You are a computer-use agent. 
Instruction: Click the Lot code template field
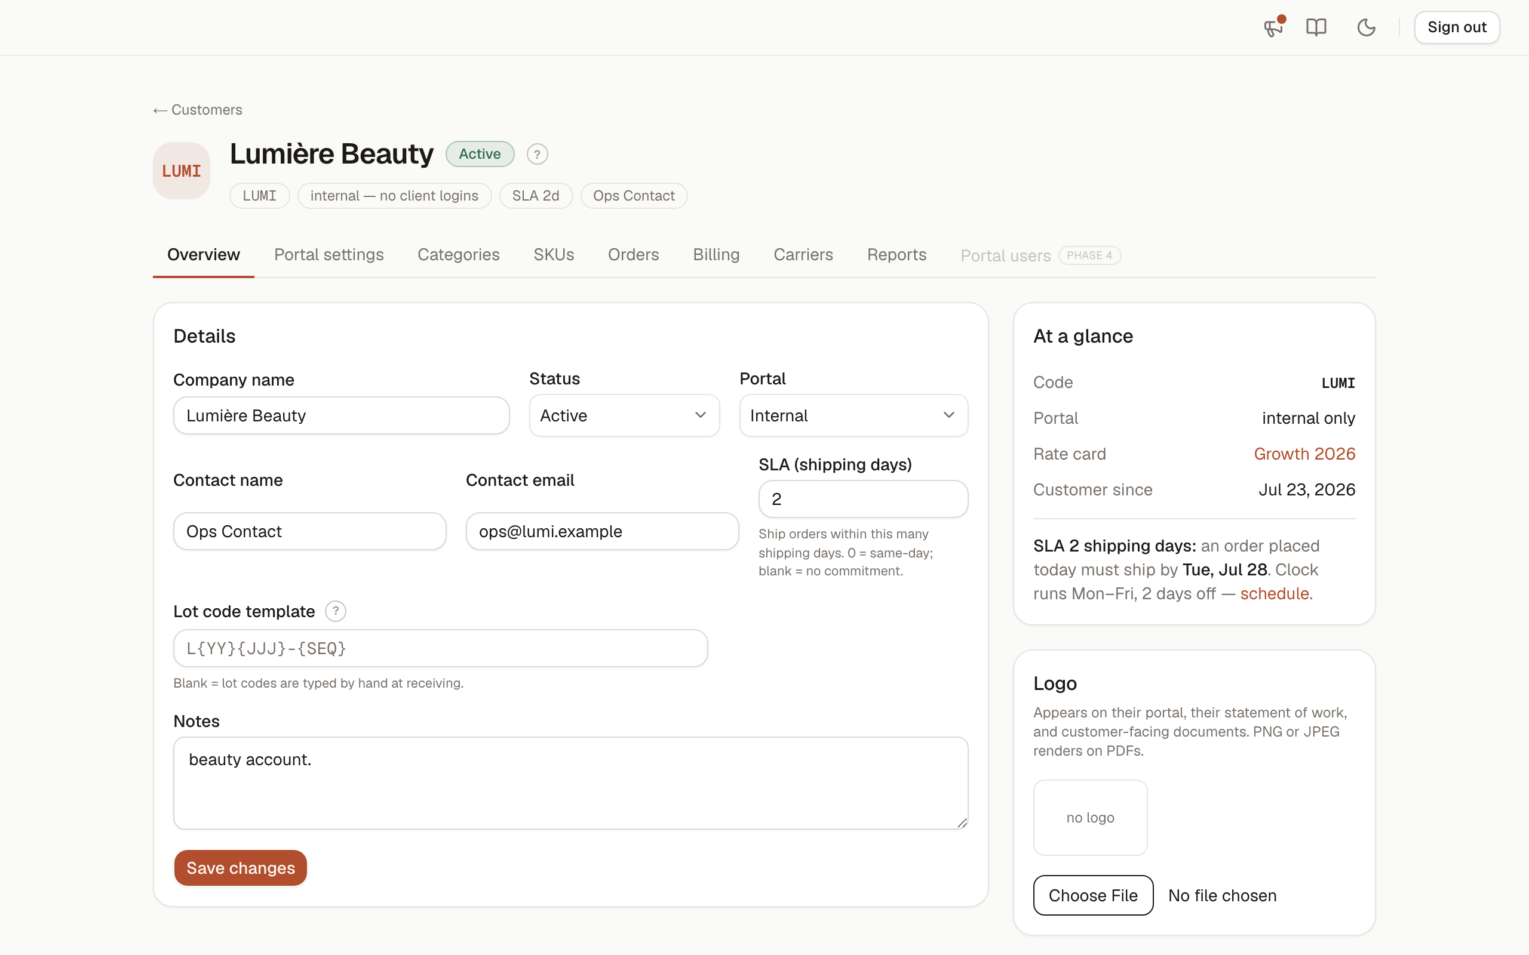(x=440, y=648)
